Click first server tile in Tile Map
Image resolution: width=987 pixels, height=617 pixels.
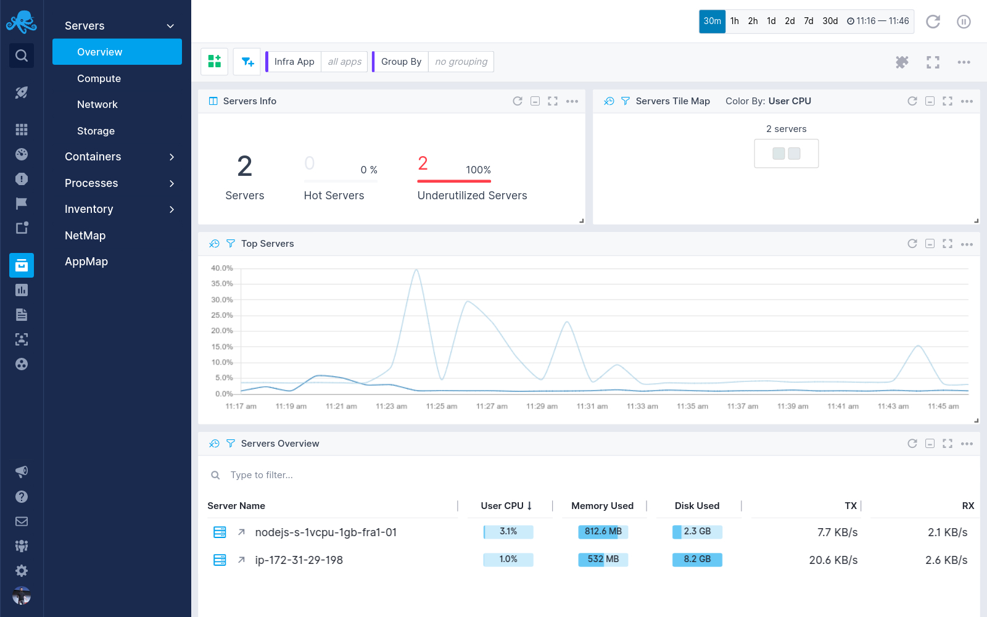tap(778, 154)
